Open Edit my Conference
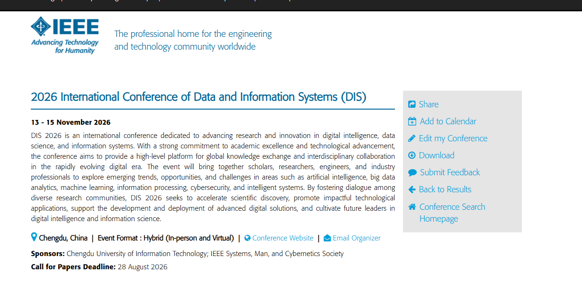 [x=453, y=138]
